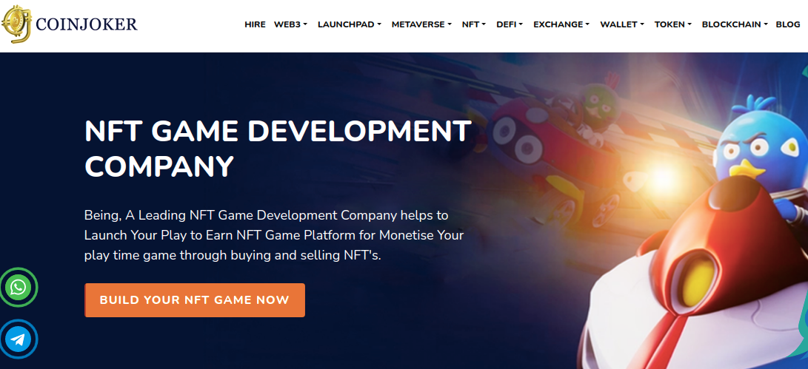Expand the WEB3 dropdown menu

click(x=290, y=24)
